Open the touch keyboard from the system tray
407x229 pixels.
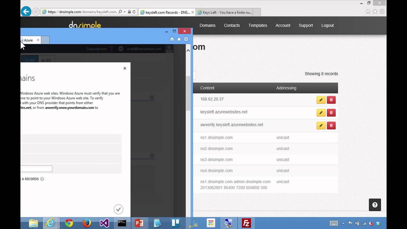[x=334, y=223]
